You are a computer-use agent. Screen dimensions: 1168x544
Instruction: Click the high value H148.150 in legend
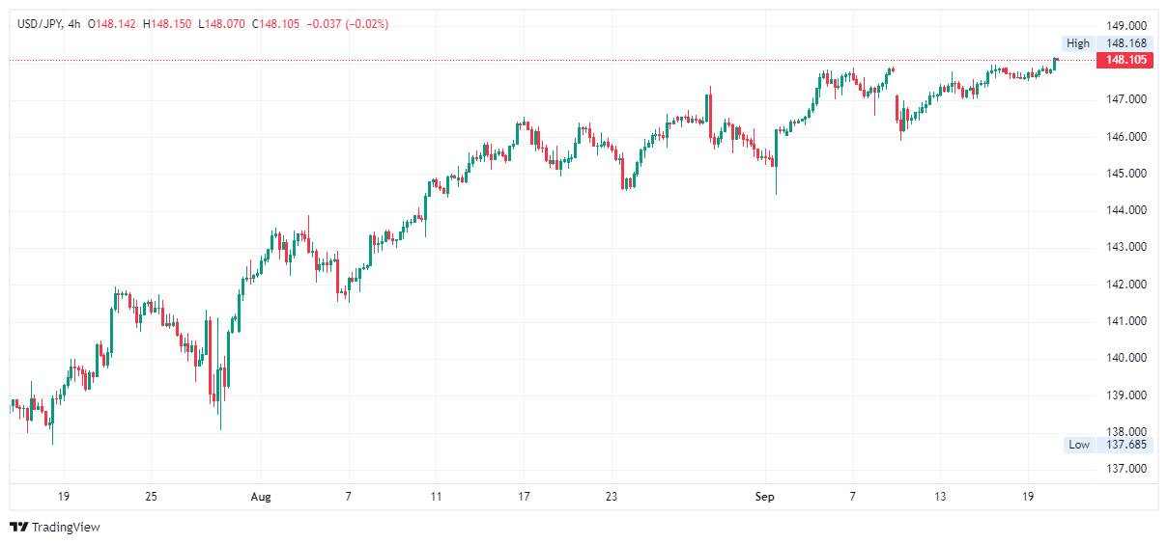click(x=168, y=24)
